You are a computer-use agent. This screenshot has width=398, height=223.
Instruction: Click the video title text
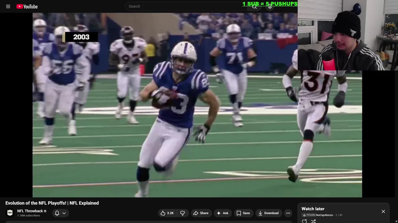(x=52, y=203)
